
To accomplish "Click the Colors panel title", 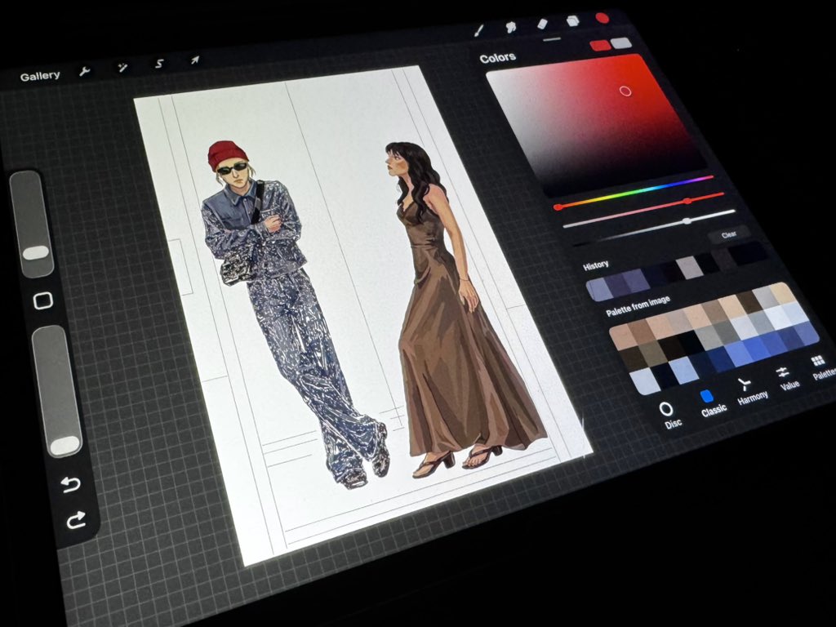I will 497,58.
